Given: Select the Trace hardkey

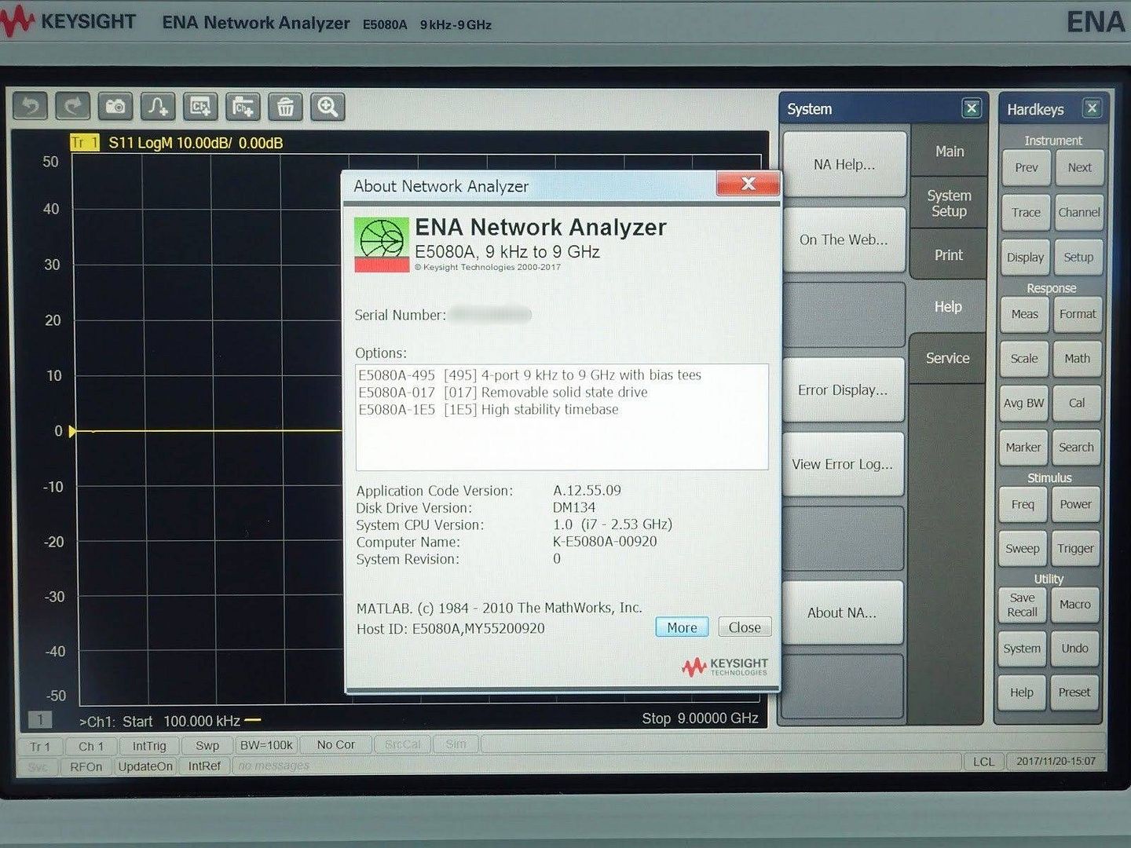Looking at the screenshot, I should pyautogui.click(x=1026, y=212).
